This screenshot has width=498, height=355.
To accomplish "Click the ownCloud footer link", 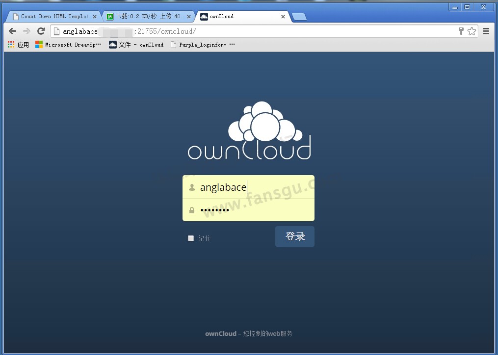I will tap(221, 333).
